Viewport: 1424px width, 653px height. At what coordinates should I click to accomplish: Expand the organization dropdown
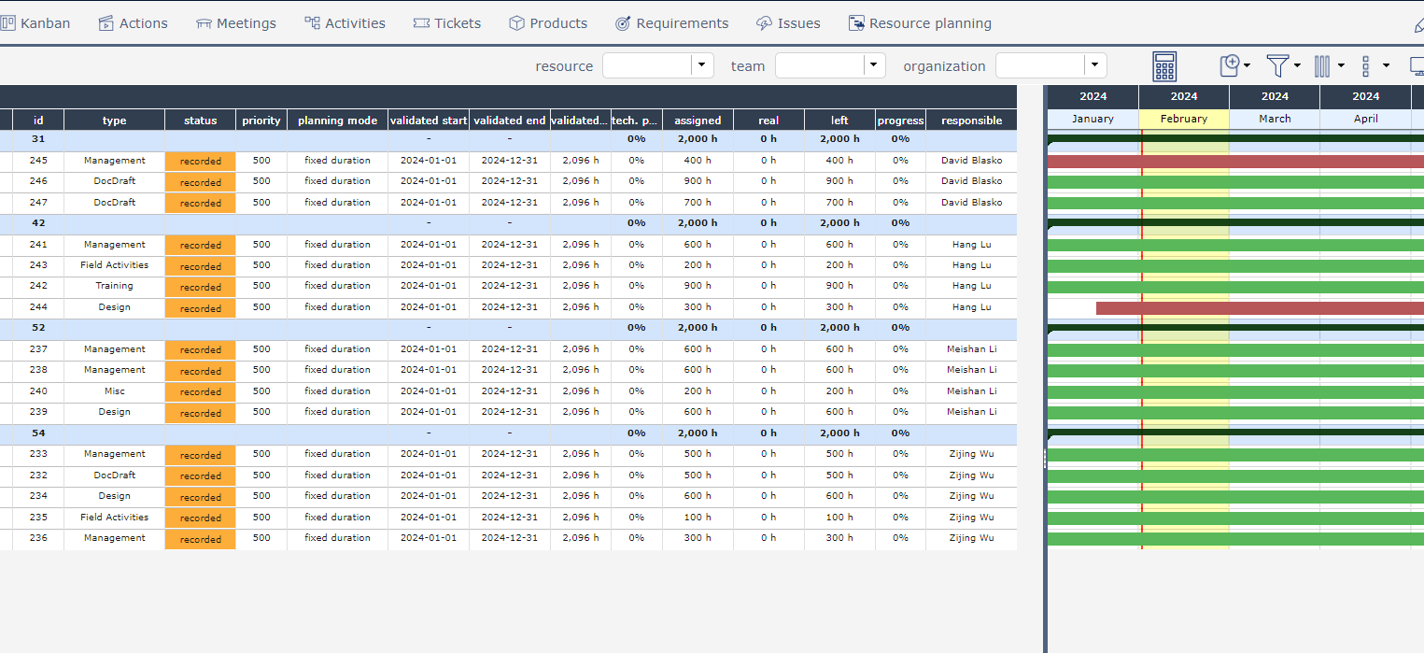(x=1094, y=65)
